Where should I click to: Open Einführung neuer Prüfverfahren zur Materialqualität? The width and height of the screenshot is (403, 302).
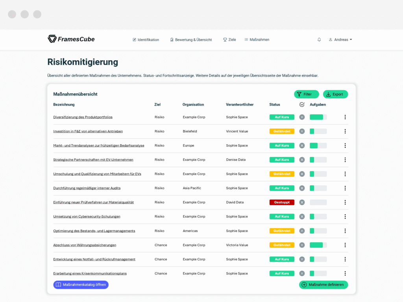94,203
